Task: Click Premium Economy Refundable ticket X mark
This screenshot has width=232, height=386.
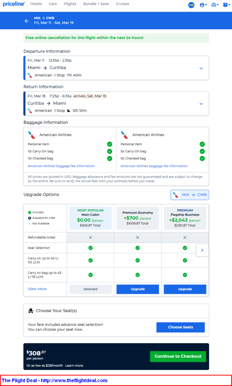Action: [x=137, y=238]
